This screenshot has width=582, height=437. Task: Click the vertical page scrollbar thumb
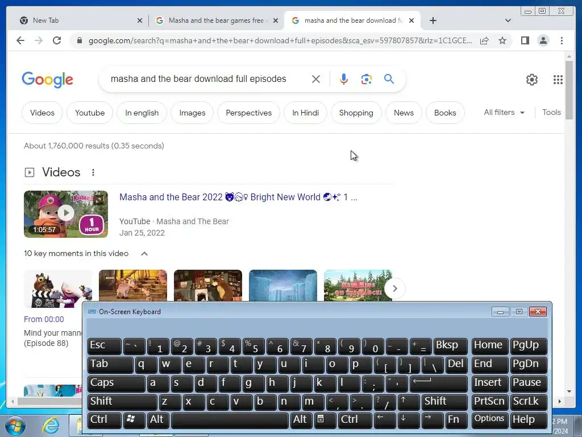[569, 90]
